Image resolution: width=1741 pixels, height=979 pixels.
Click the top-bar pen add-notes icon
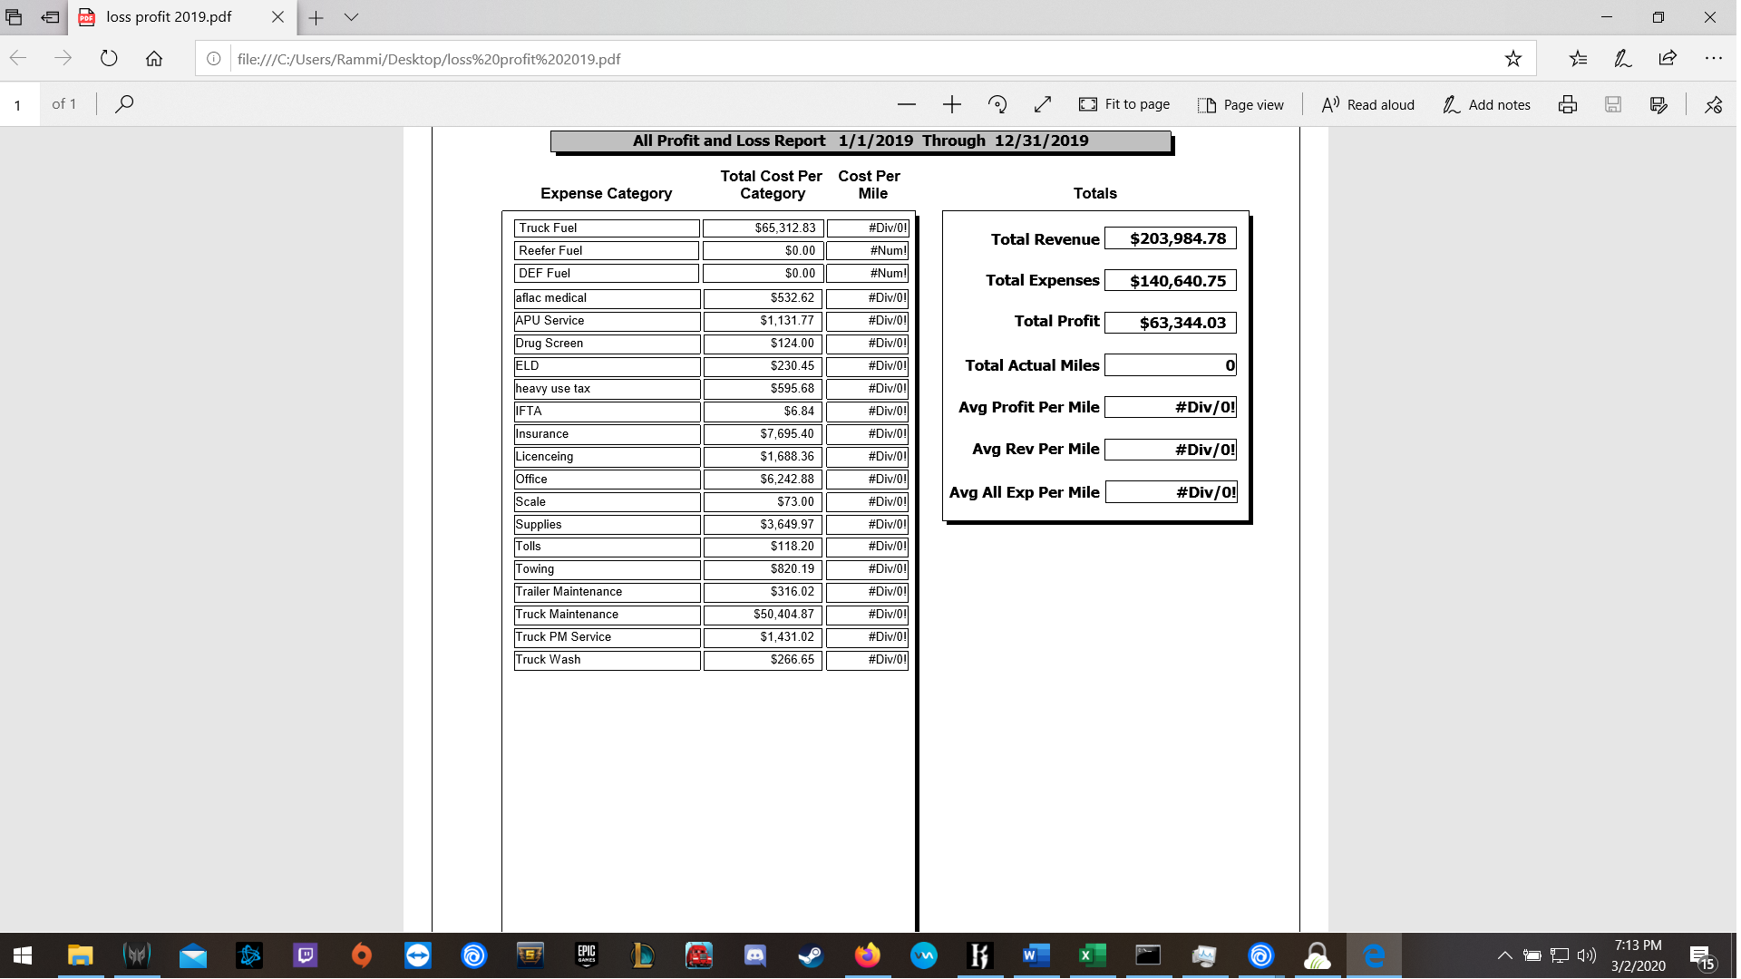1622,58
